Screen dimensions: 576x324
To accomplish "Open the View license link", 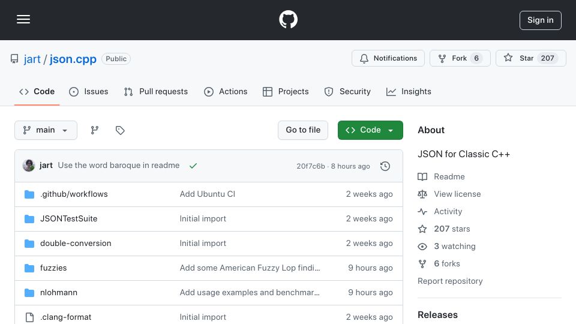I will tap(457, 194).
